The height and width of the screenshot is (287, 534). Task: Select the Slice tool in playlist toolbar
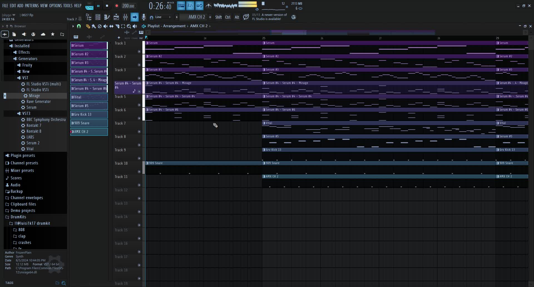(x=117, y=26)
